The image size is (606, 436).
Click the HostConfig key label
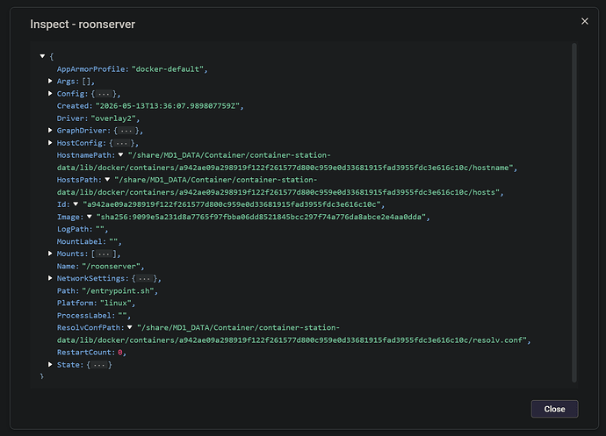point(81,143)
